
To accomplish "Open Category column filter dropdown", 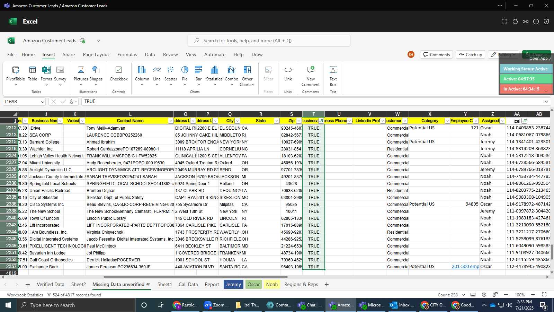I will pos(447,121).
